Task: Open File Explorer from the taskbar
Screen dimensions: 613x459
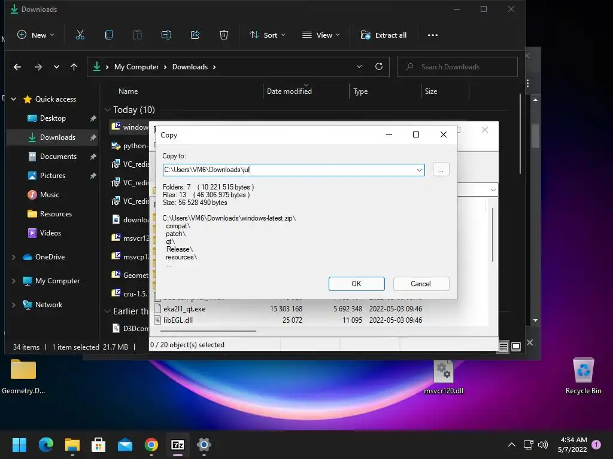Action: click(x=72, y=445)
